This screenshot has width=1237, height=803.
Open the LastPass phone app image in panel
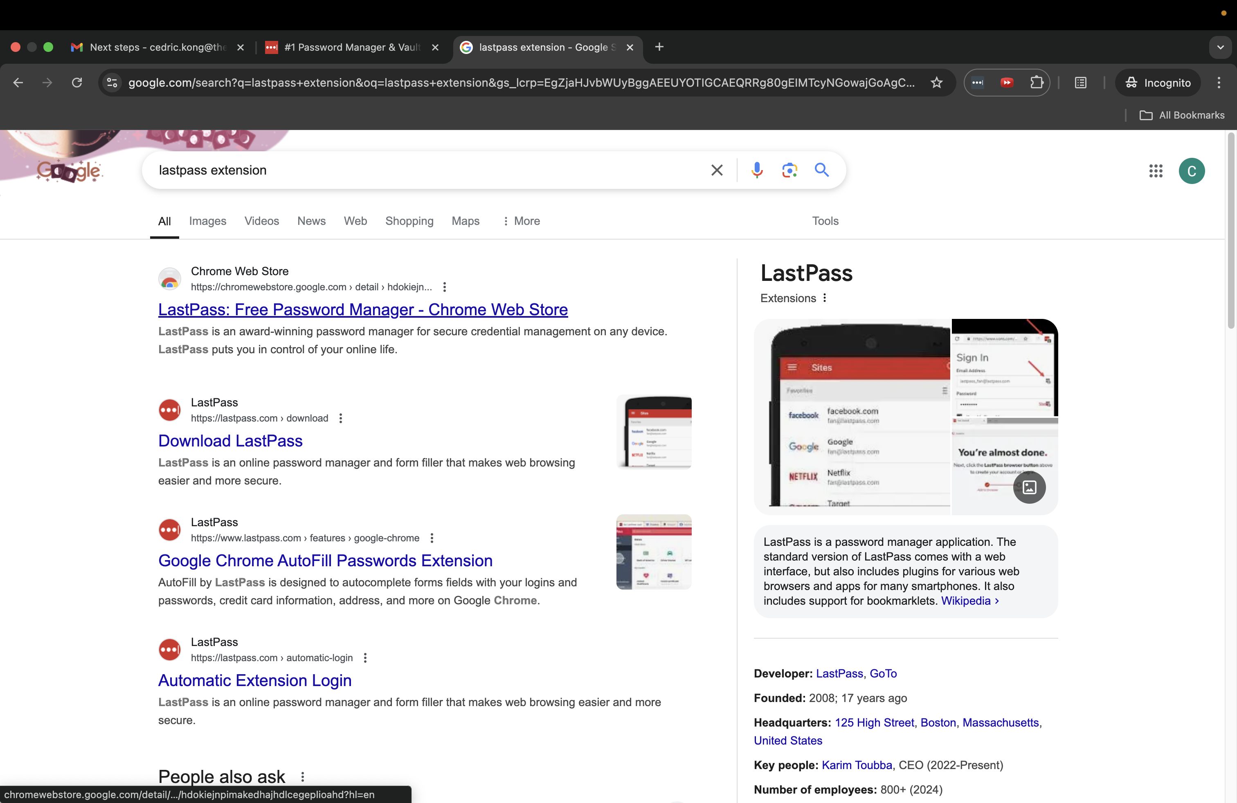(x=852, y=417)
